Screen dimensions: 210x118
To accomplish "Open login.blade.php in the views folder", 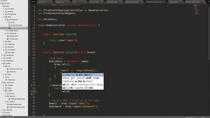I will pyautogui.click(x=15, y=104).
